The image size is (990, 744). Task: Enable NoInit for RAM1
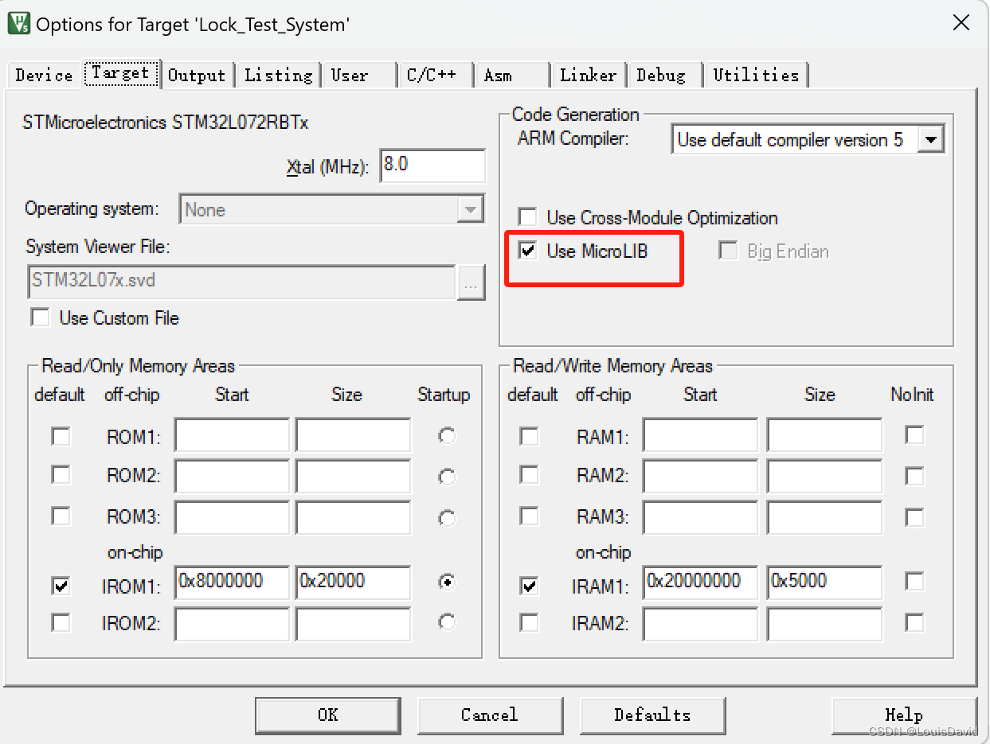(914, 435)
